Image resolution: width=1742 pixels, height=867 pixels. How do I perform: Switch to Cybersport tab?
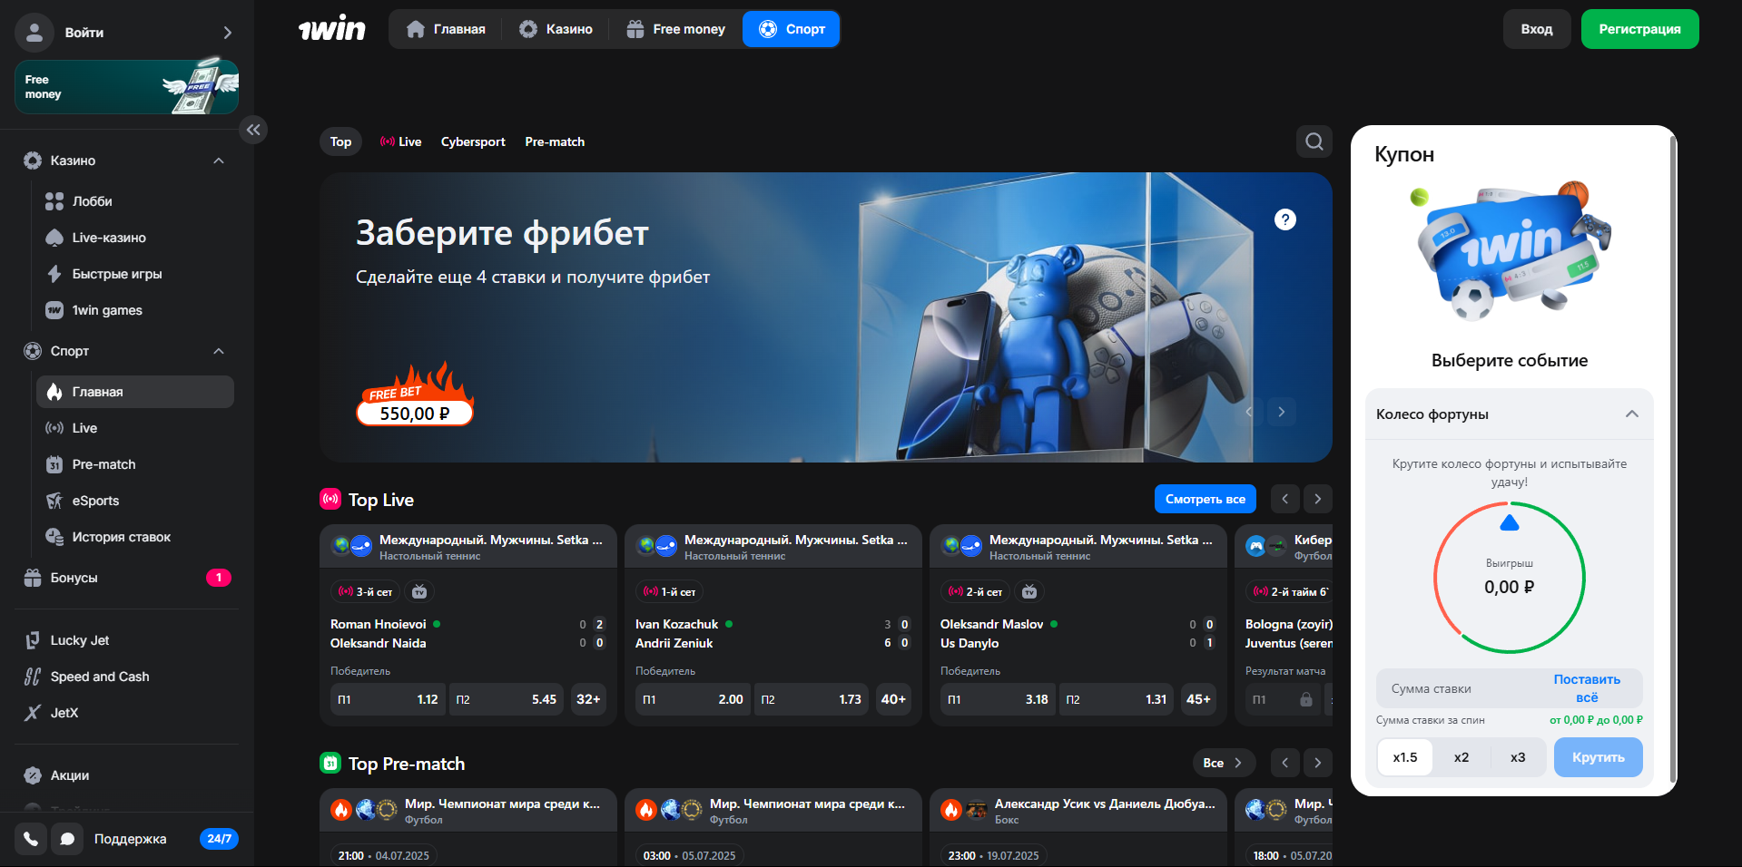click(473, 141)
